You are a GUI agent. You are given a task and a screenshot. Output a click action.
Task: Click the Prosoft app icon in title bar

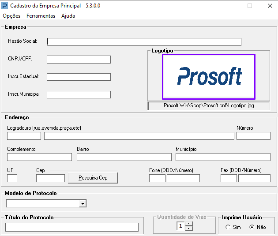pos(4,6)
